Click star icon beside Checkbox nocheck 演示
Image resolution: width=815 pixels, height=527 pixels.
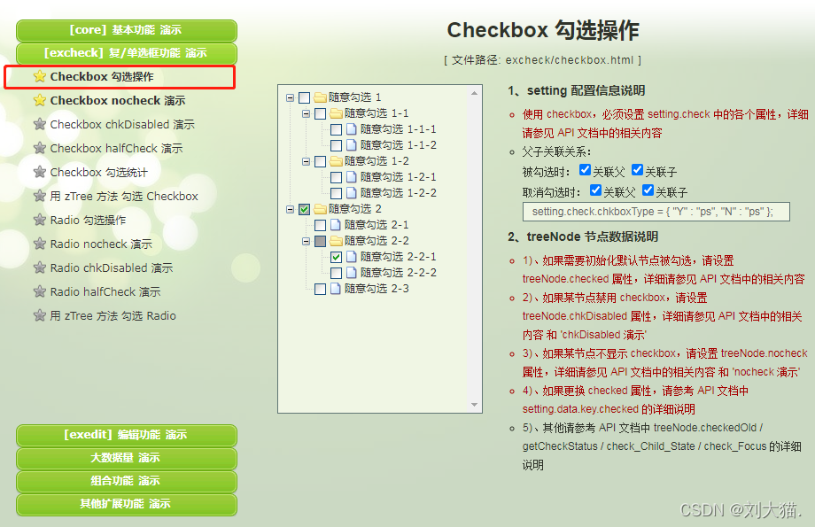[x=40, y=100]
